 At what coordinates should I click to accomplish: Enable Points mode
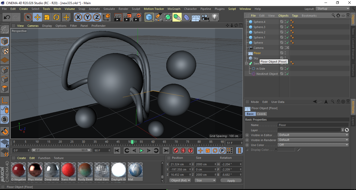(x=5, y=70)
